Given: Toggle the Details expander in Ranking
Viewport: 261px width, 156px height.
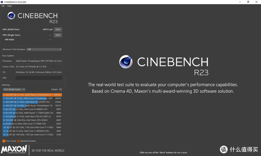Looking at the screenshot, I should [x=60, y=89].
